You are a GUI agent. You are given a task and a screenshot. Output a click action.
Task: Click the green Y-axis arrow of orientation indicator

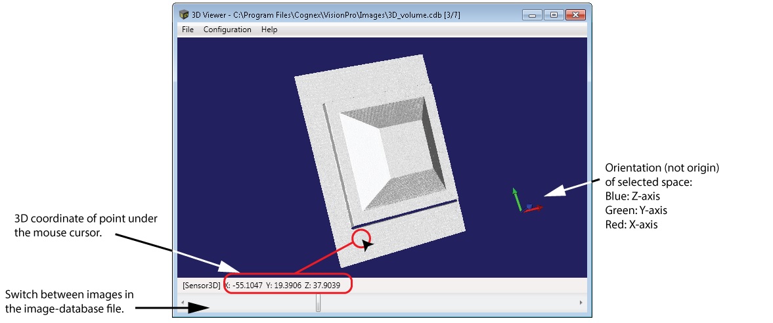[517, 198]
